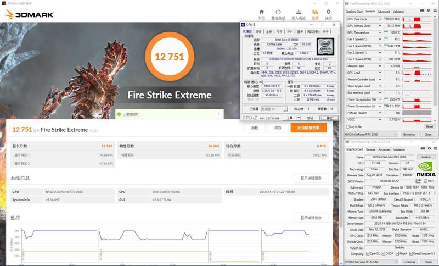The height and width of the screenshot is (266, 439).
Task: Toggle the OpenCL checkbox in GPU-Z
Action: point(368,254)
